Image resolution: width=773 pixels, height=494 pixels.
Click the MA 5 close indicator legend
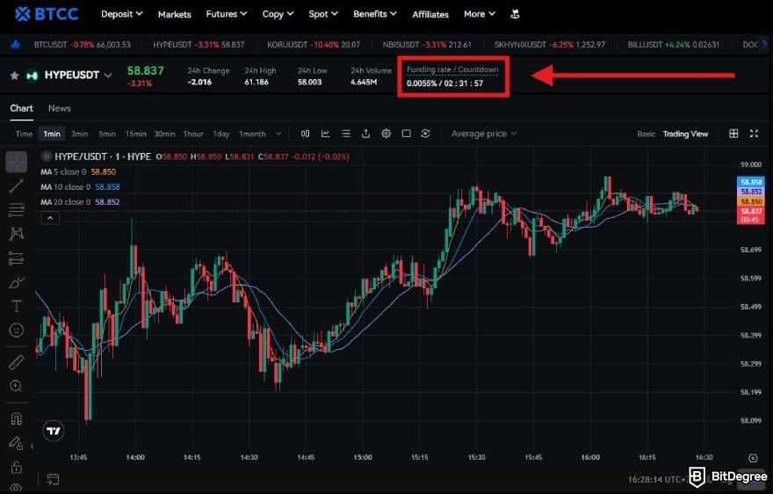pos(78,171)
